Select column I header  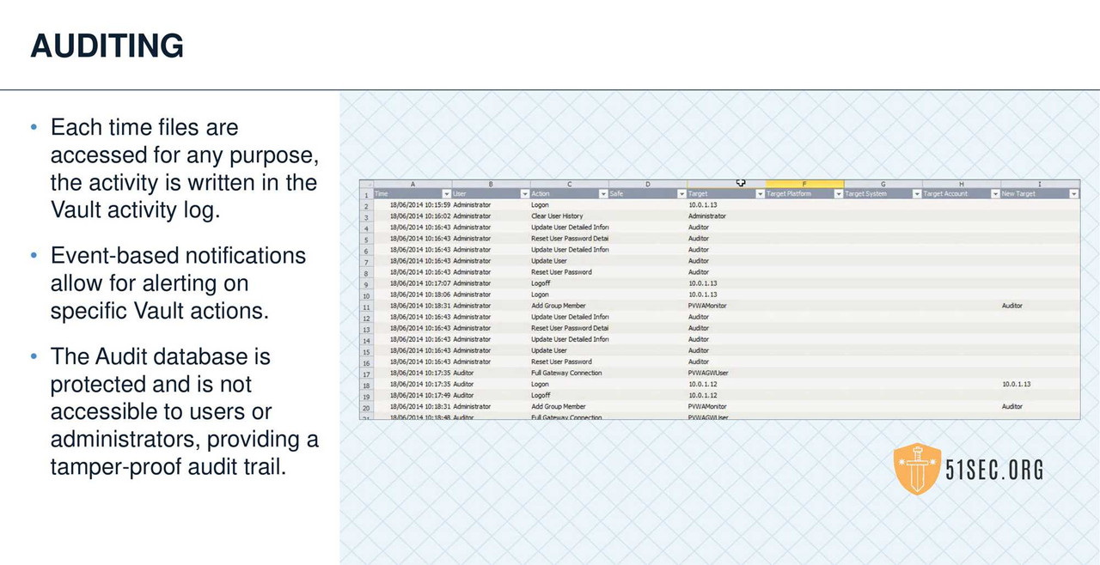1040,184
